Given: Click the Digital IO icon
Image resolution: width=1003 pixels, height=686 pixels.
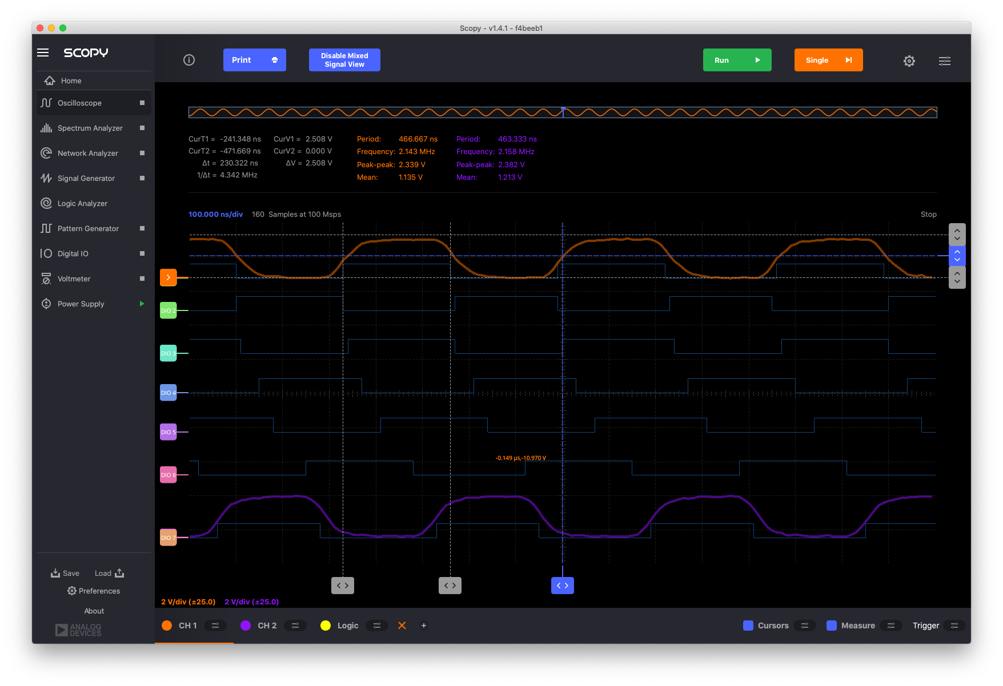Looking at the screenshot, I should (46, 253).
